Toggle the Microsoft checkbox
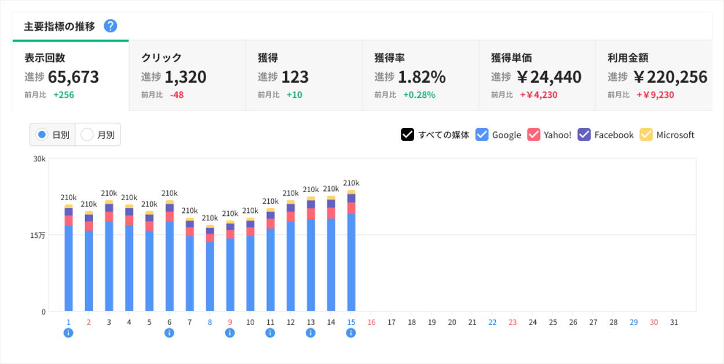The width and height of the screenshot is (724, 364). click(x=646, y=135)
